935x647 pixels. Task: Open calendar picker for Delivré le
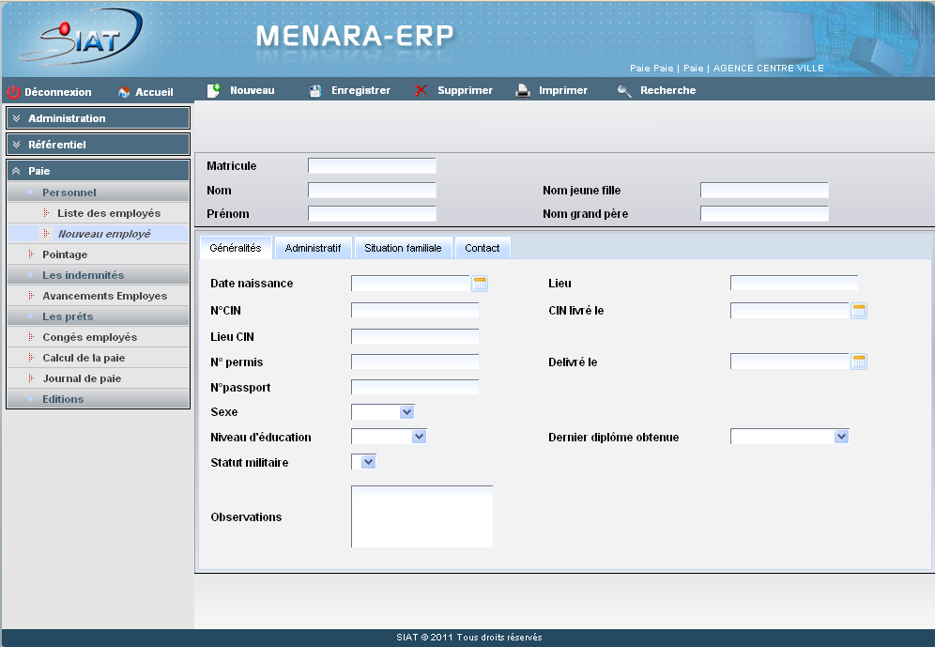pos(859,362)
